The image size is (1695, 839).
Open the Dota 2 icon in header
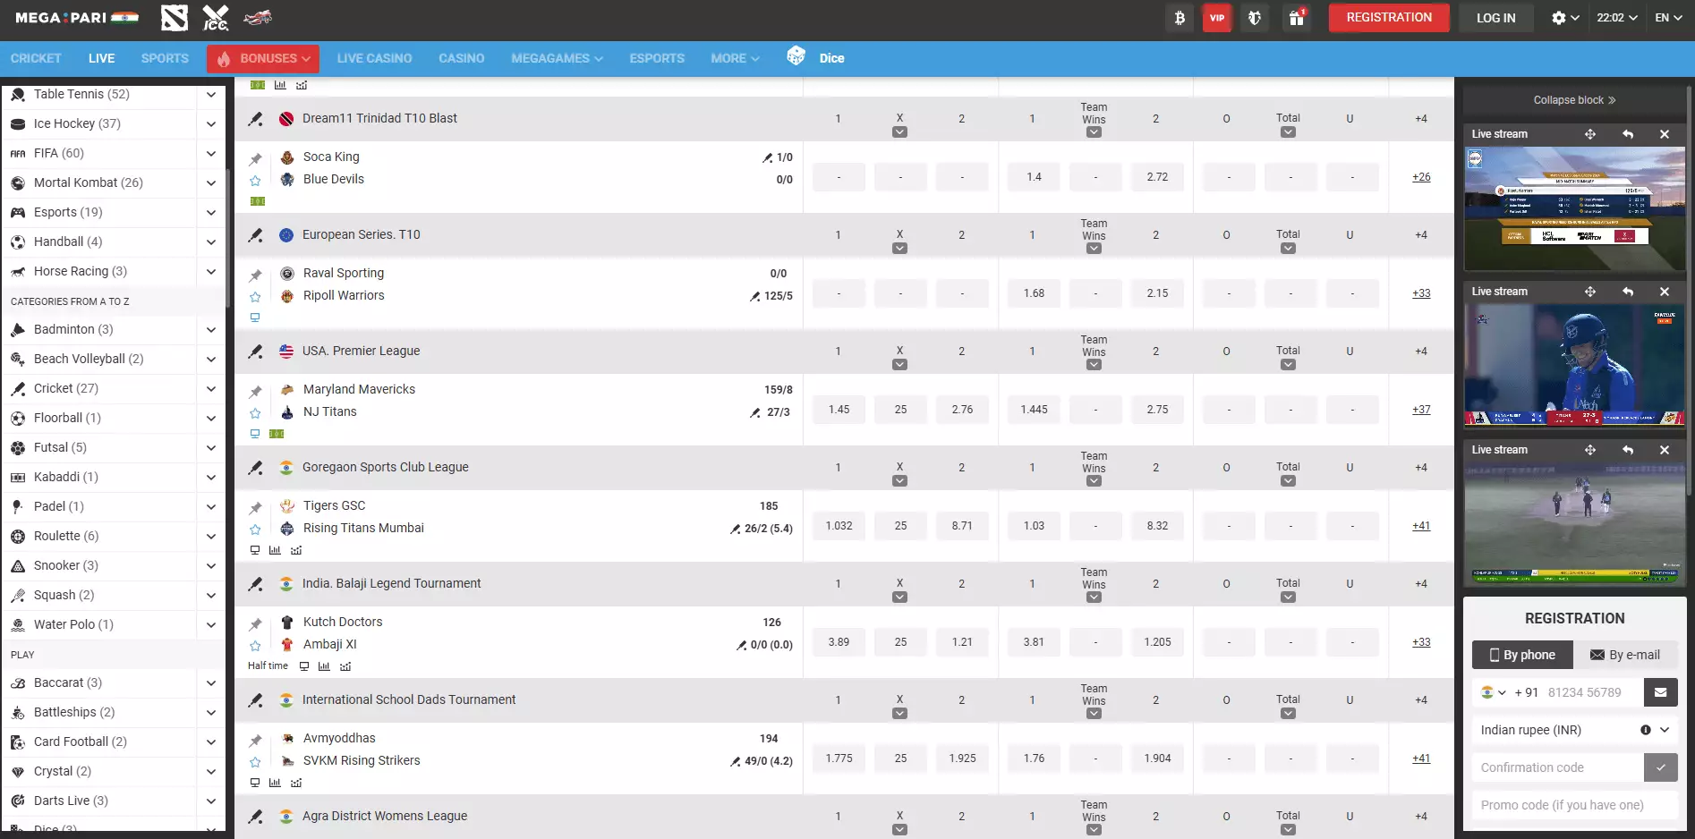(x=175, y=18)
